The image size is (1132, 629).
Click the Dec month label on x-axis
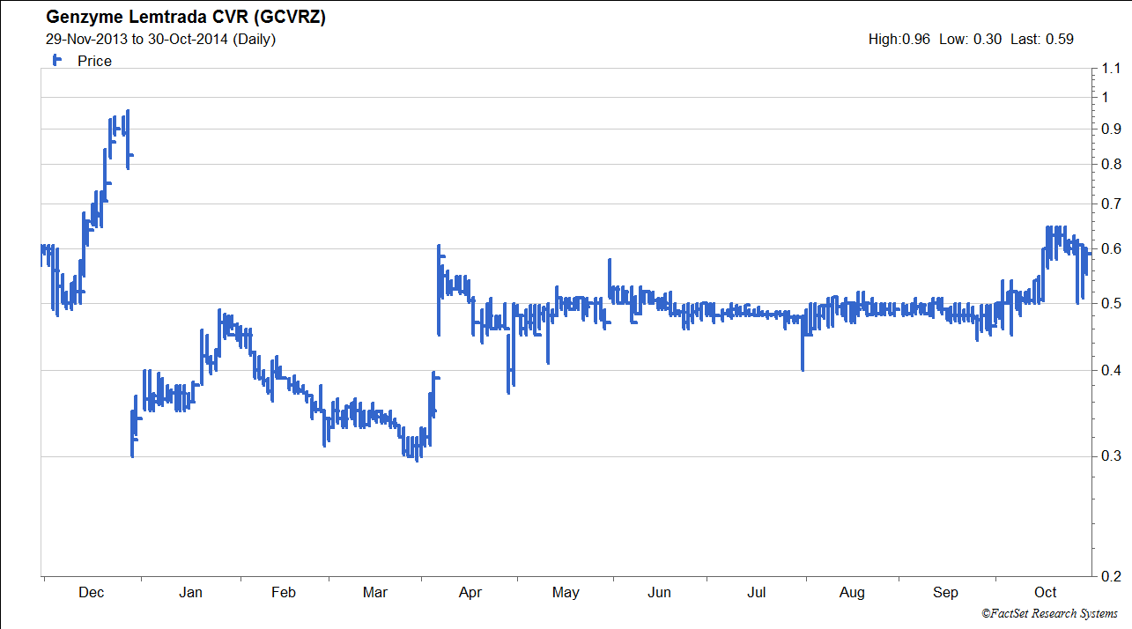coord(91,592)
